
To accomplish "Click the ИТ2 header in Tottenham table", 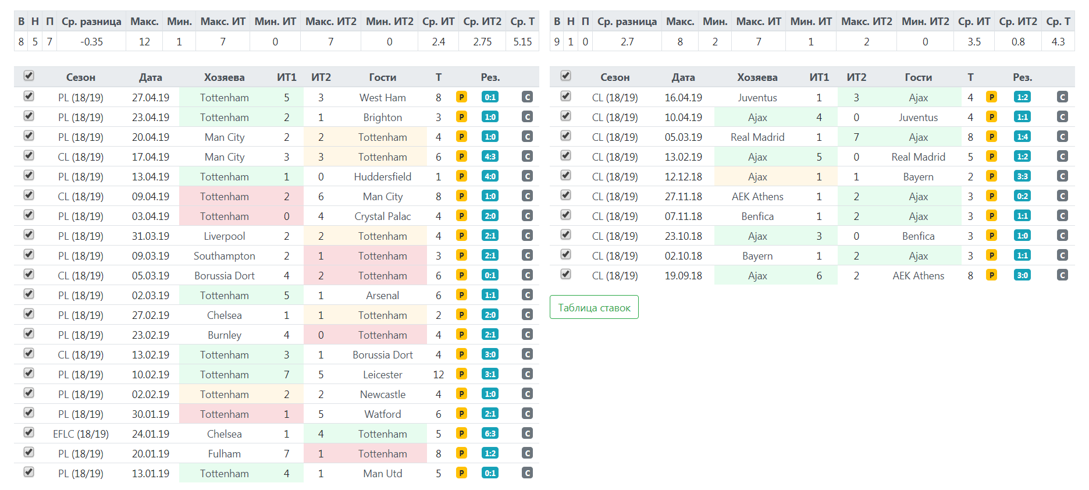I will [x=321, y=77].
